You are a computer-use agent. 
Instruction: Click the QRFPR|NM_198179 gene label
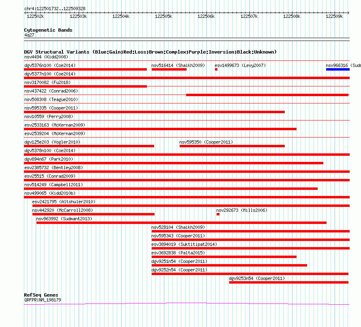pos(43,300)
